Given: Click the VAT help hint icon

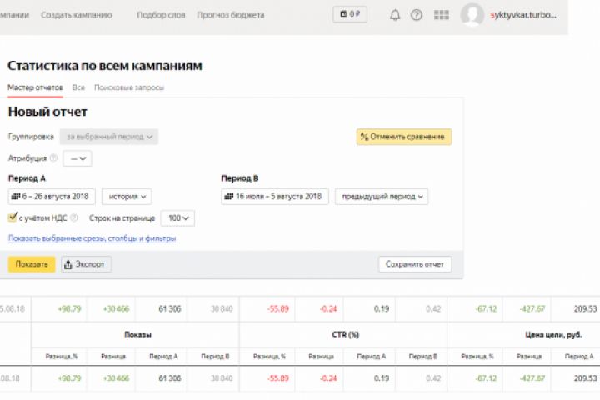Looking at the screenshot, I should pos(74,217).
